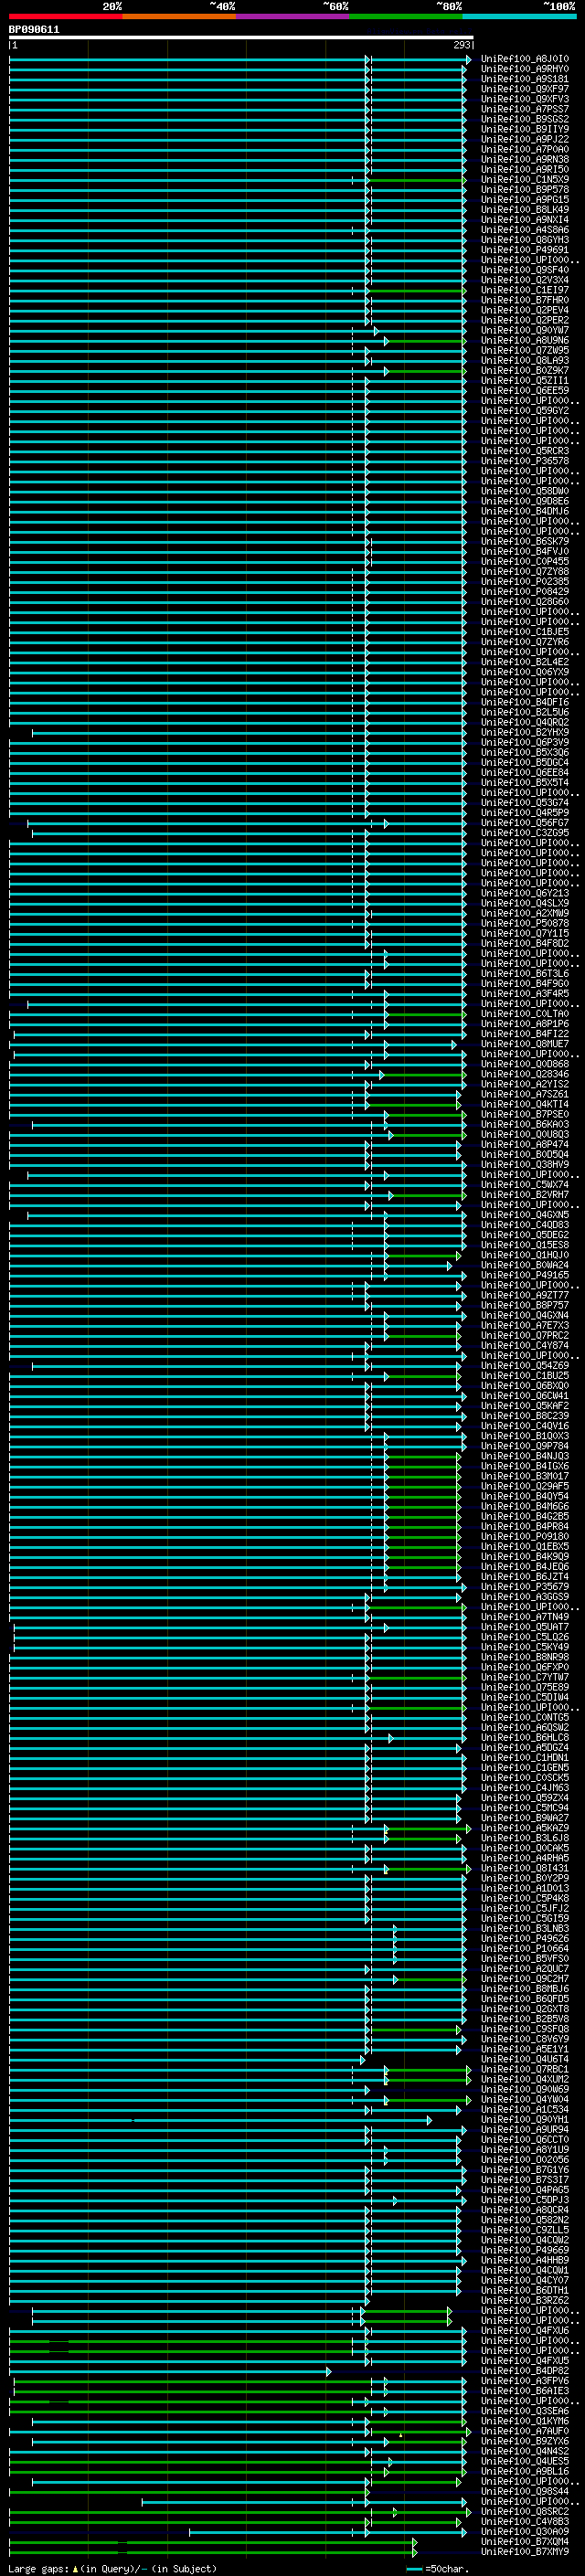
Task: Select hit UniRef100_Q4KTI4
Action: 524,1104
